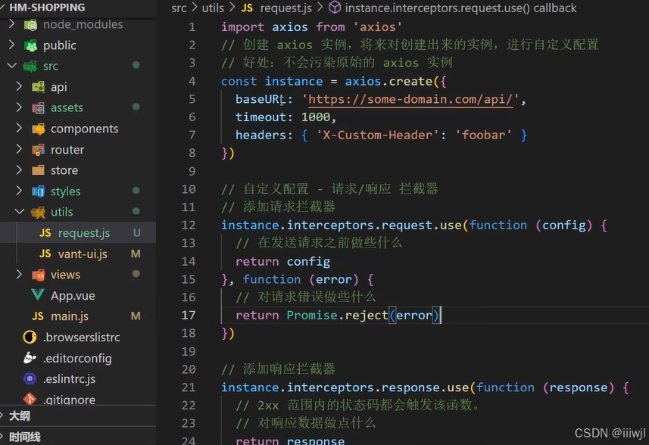This screenshot has width=649, height=445.
Task: Follow the https://some-domain.com/api/ URL link
Action: (410, 99)
